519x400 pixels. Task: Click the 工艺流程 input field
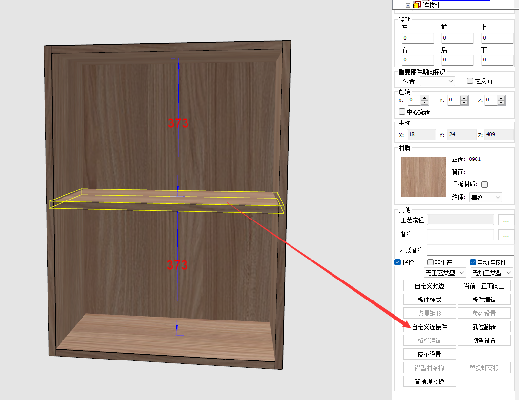pos(460,220)
